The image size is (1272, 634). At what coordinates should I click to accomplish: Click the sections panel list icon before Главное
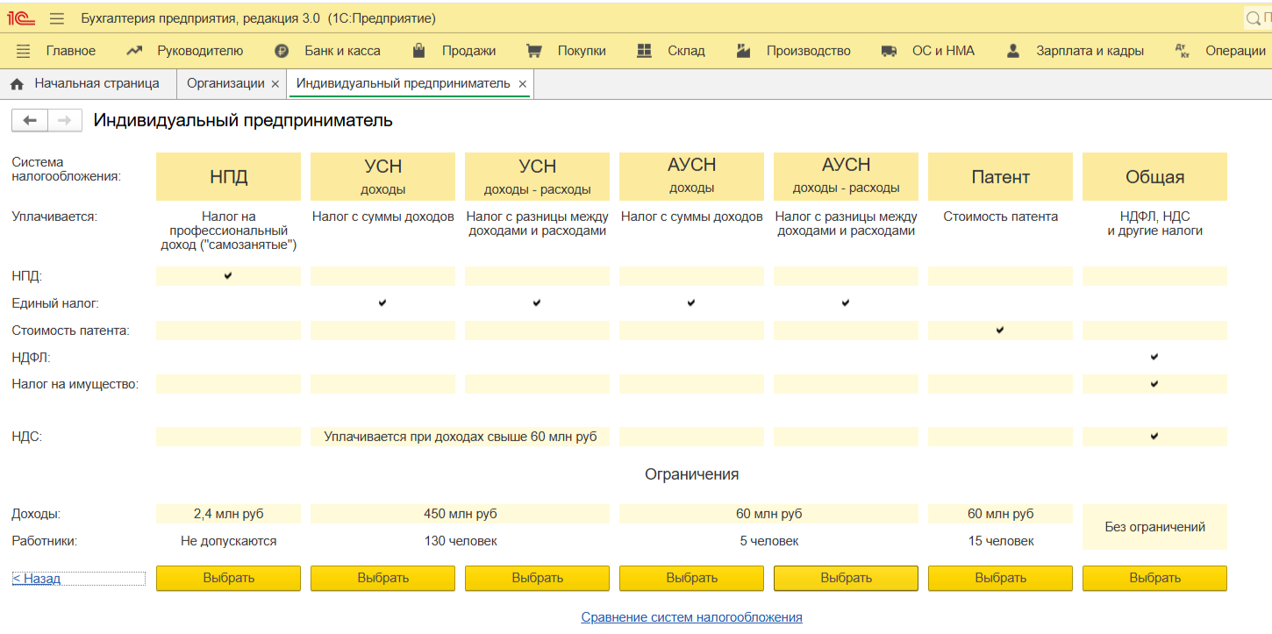coord(24,51)
